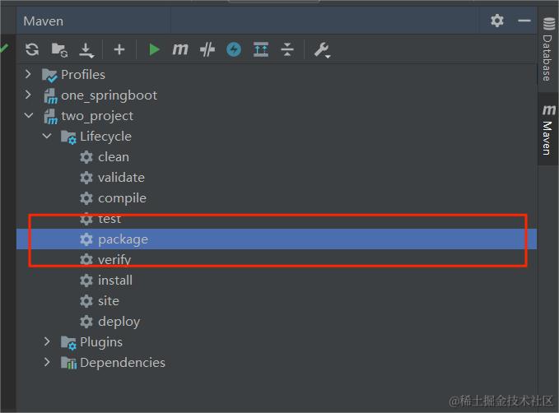Select the compile lifecycle goal
The image size is (559, 413).
point(123,198)
